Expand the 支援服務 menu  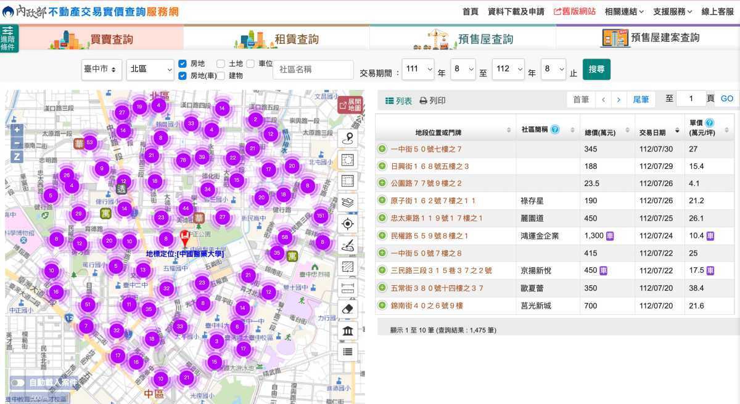(x=673, y=12)
